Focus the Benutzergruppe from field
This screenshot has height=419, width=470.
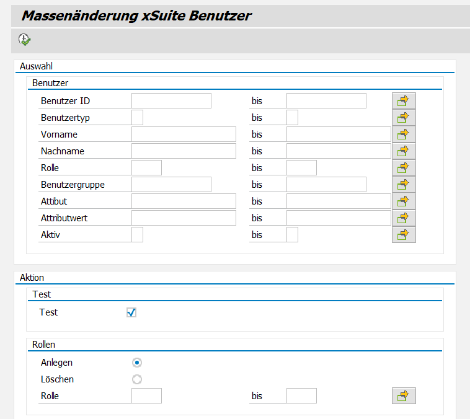pyautogui.click(x=171, y=184)
